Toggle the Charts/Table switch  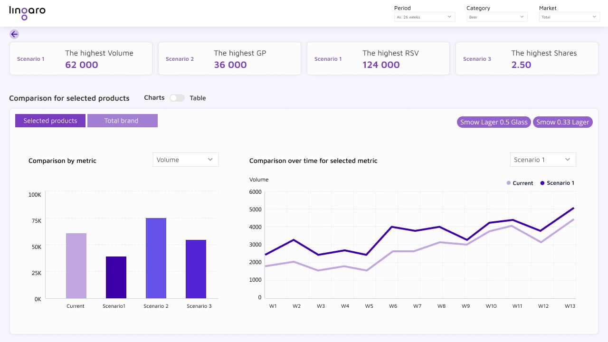click(177, 98)
